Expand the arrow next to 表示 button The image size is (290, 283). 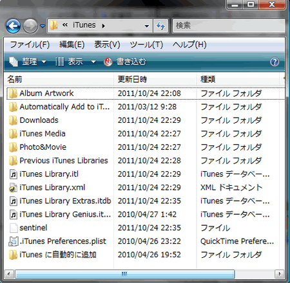point(93,62)
